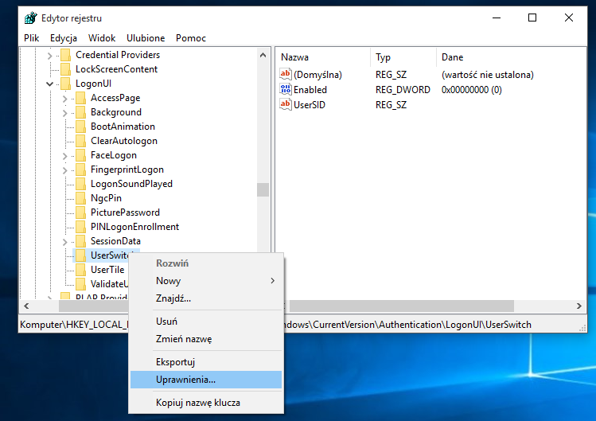
Task: Expand the SessionData key
Action: [65, 242]
